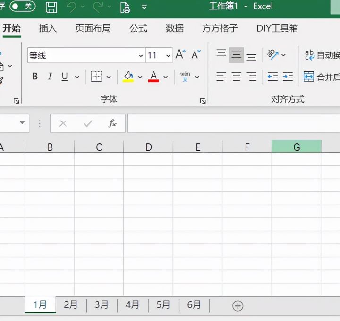Add a new sheet with plus icon
Viewport: 340px width, 321px height.
pos(238,306)
